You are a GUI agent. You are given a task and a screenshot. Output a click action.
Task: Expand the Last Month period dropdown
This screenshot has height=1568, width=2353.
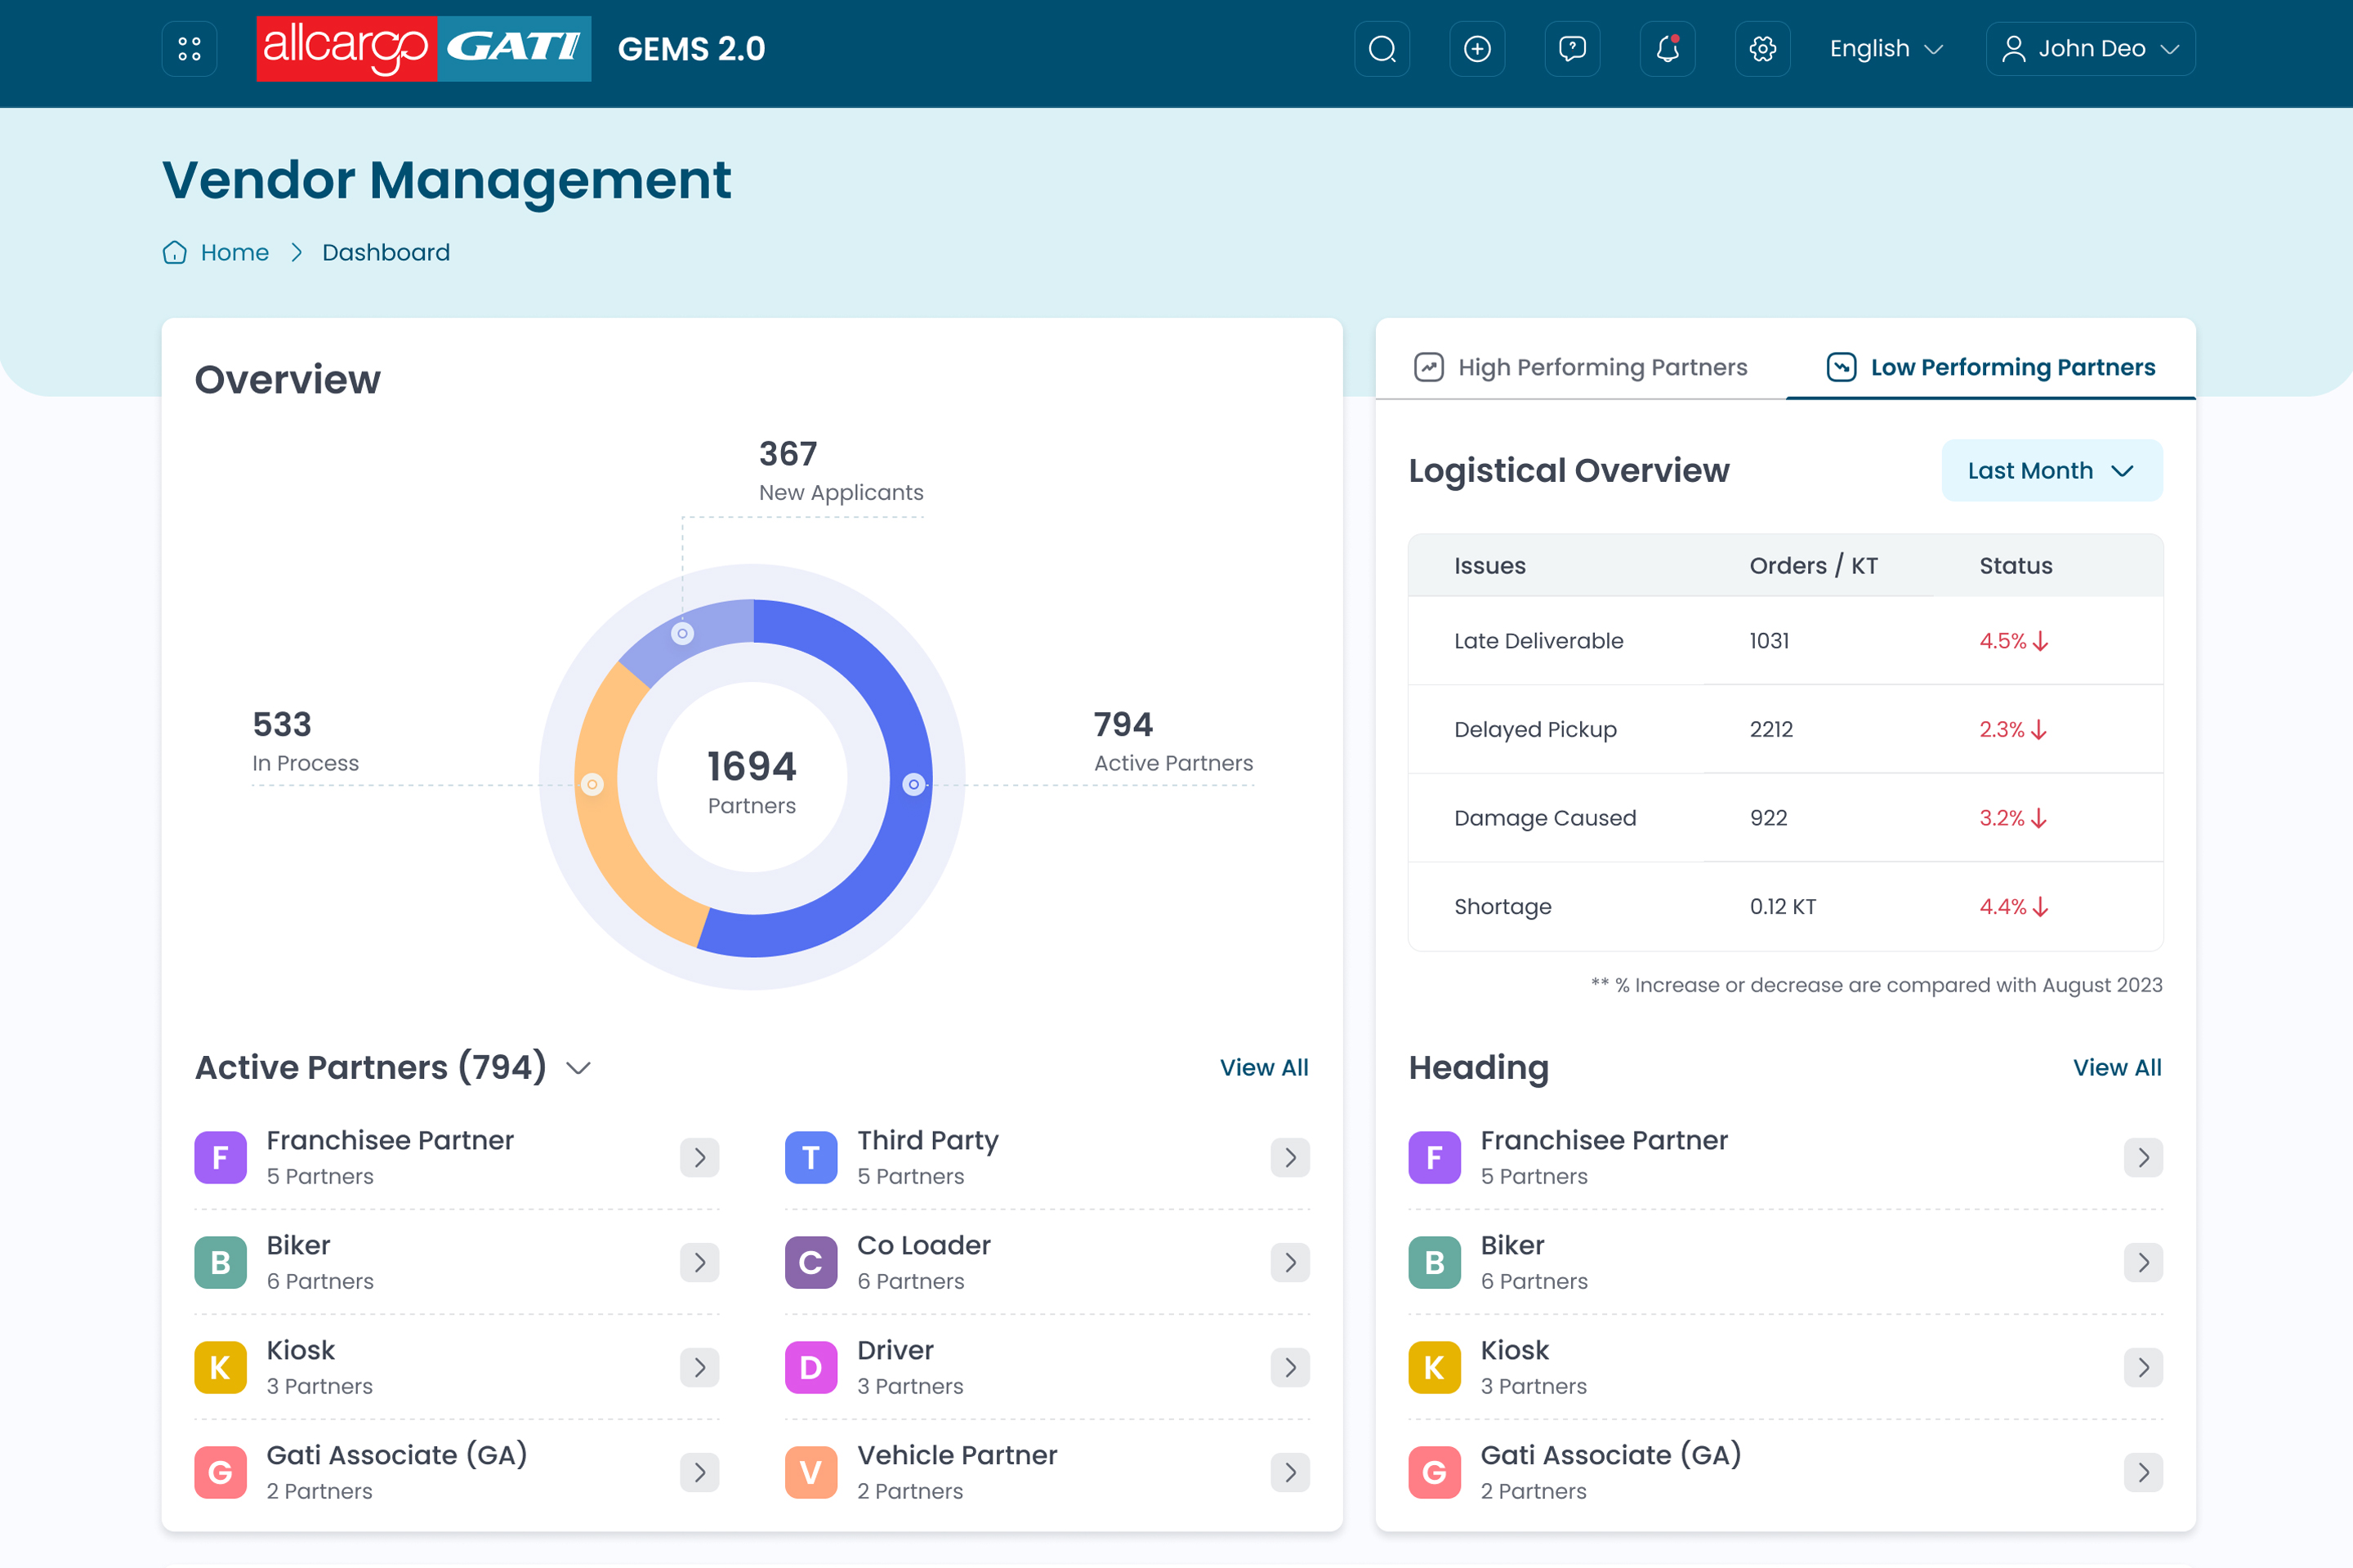pyautogui.click(x=2051, y=470)
